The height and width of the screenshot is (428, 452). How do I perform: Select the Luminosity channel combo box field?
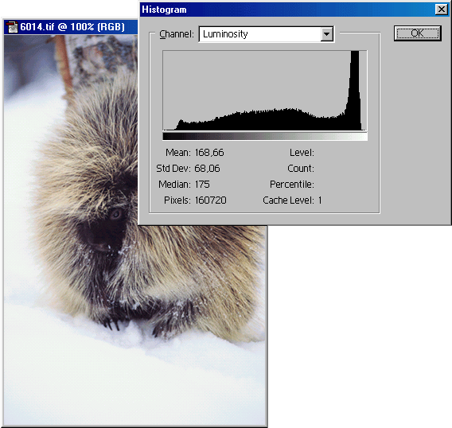tap(266, 34)
